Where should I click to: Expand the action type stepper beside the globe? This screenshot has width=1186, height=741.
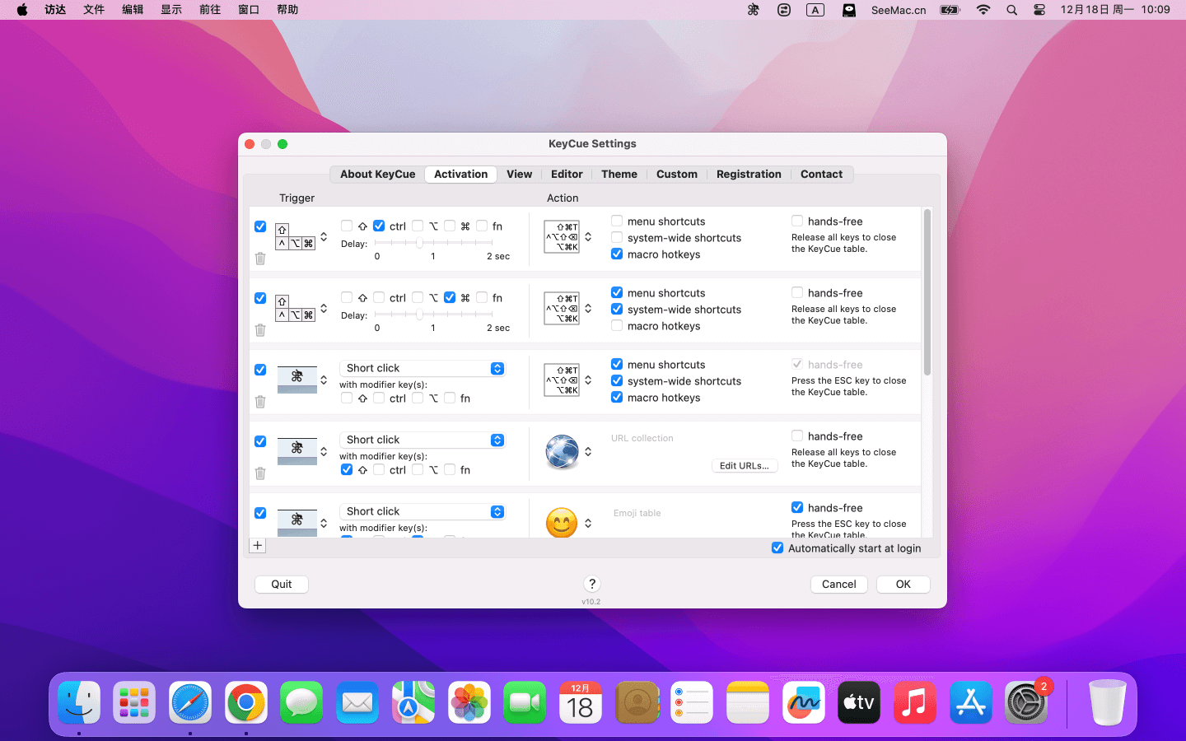(x=588, y=452)
